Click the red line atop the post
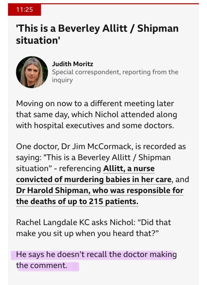The height and width of the screenshot is (285, 207). (x=103, y=3)
